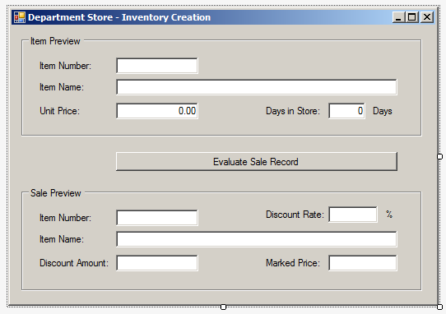Screen dimensions: 446x314
Task: Click the Days in Store input box
Action: [346, 111]
